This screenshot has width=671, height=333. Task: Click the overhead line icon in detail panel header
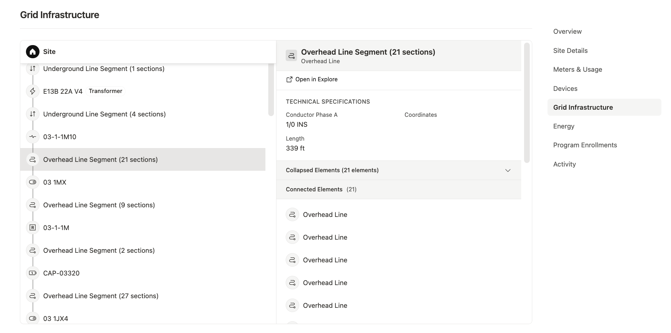[291, 55]
